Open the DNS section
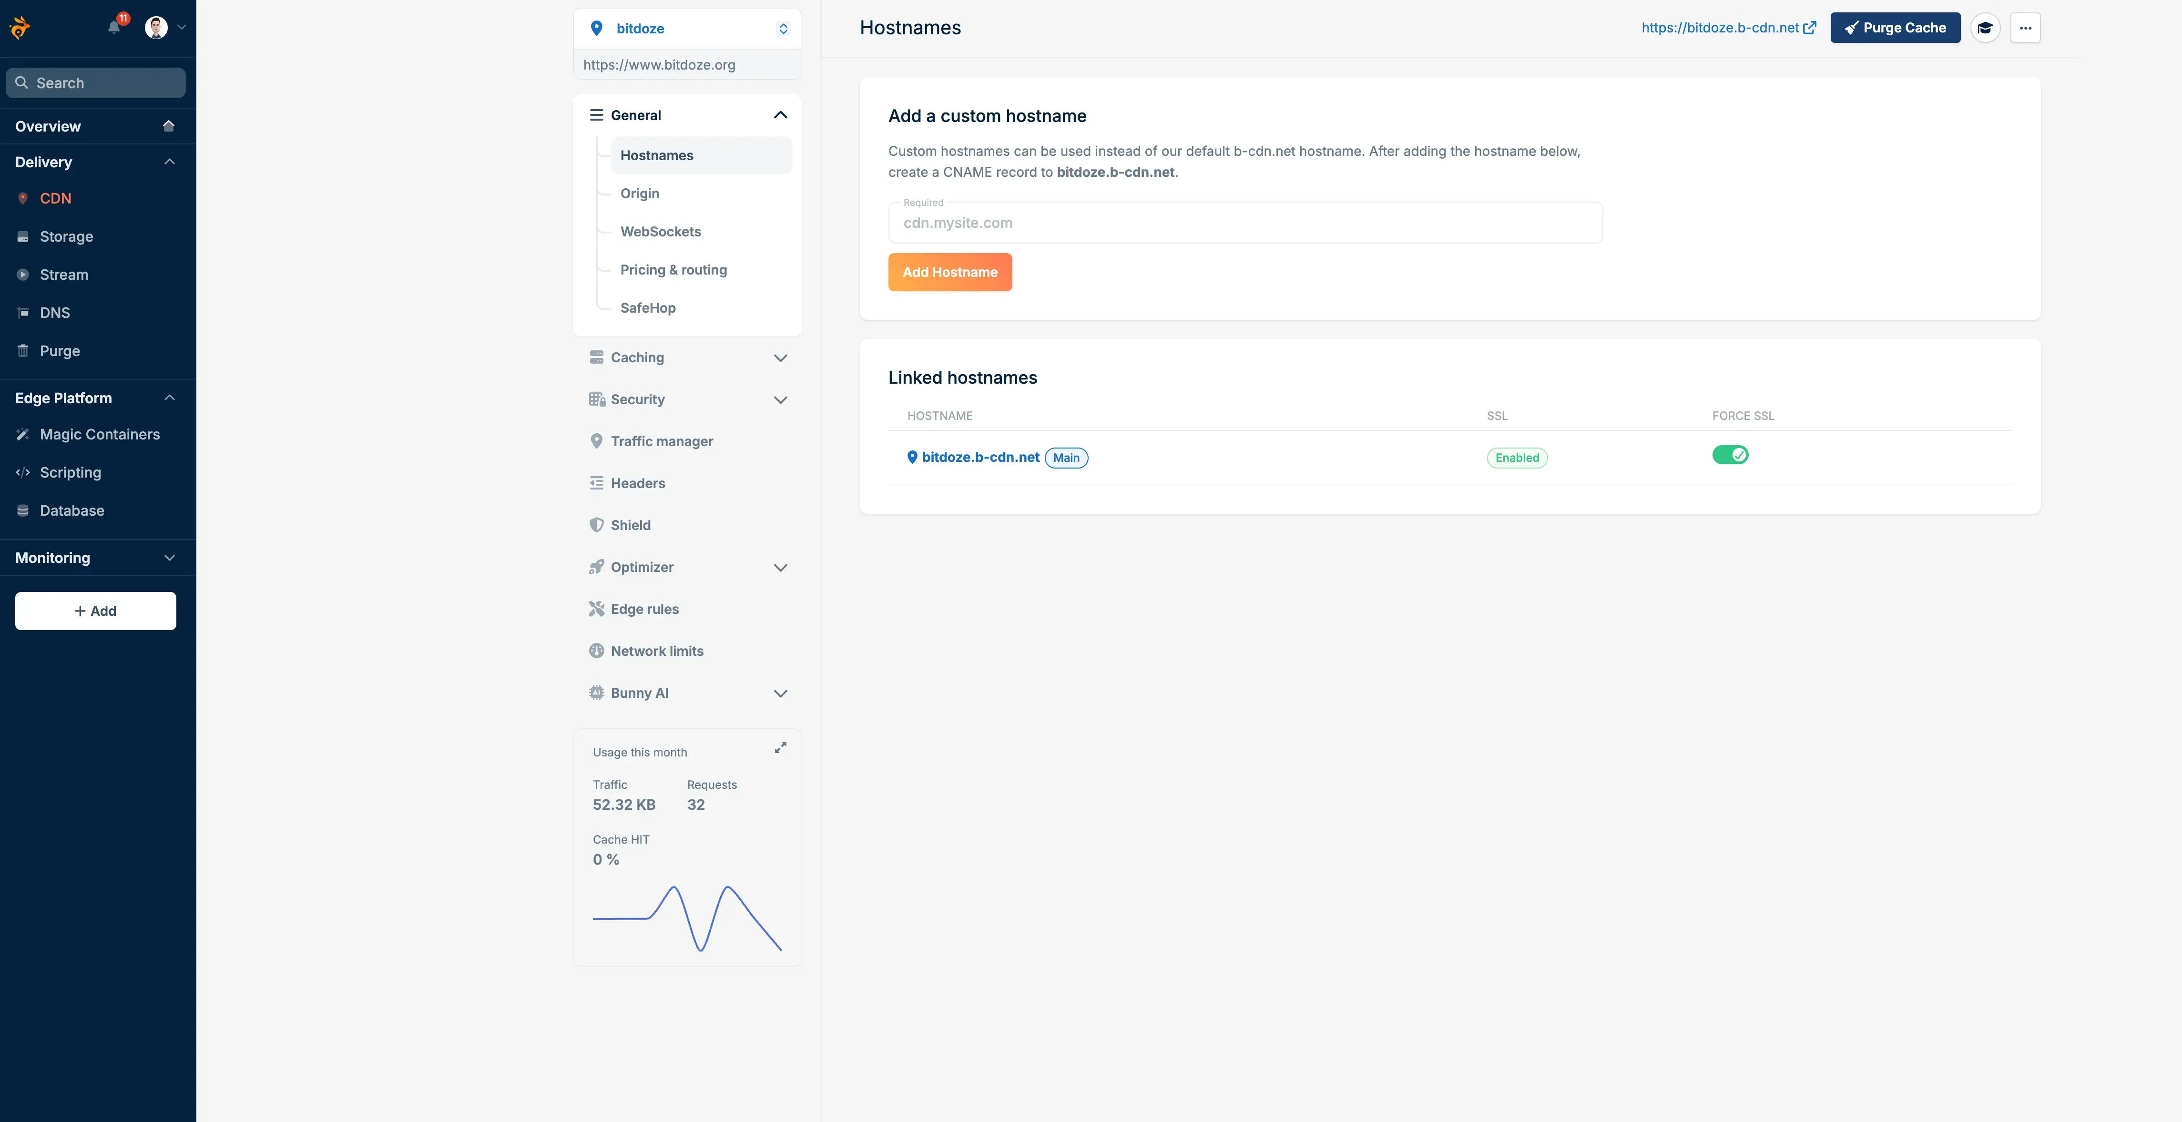This screenshot has height=1122, width=2182. point(55,313)
